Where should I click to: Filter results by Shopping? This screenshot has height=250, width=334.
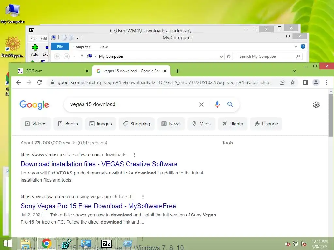tap(137, 124)
